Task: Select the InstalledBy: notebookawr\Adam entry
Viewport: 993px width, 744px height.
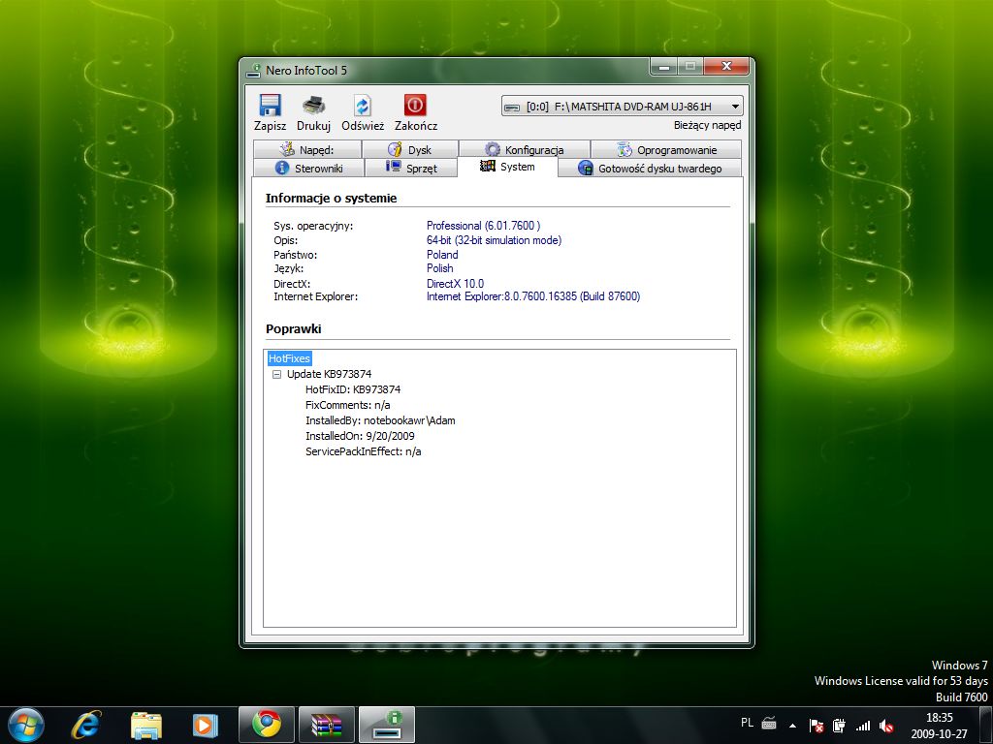Action: click(380, 420)
